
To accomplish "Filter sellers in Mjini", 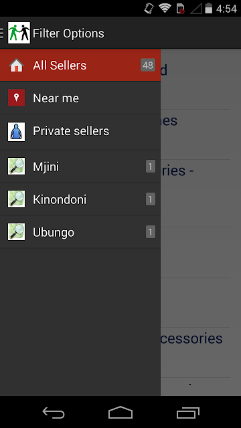I will tap(80, 167).
